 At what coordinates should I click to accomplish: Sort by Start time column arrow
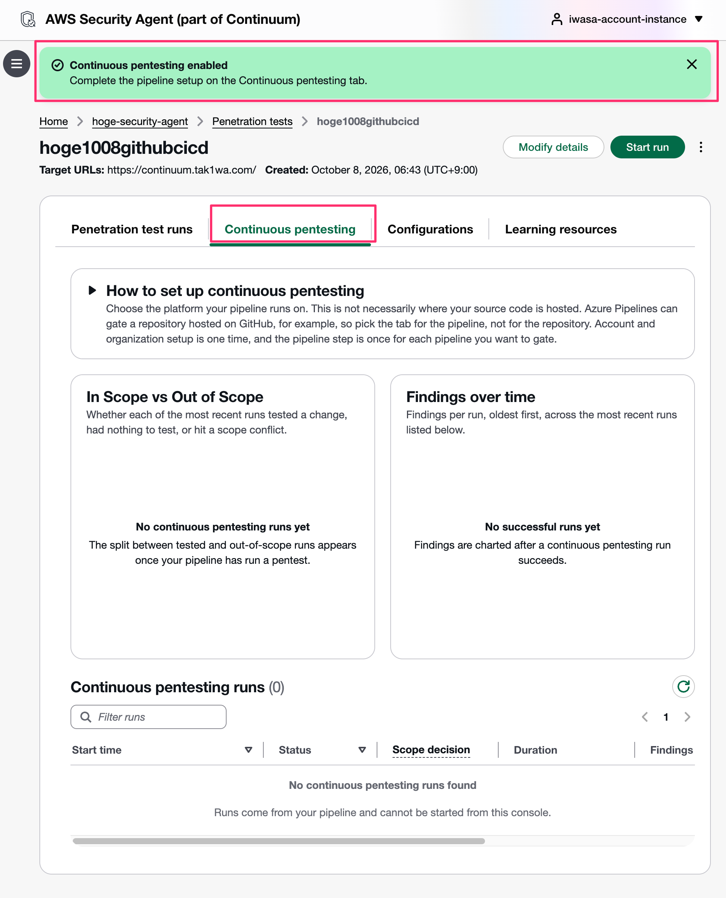(x=249, y=750)
